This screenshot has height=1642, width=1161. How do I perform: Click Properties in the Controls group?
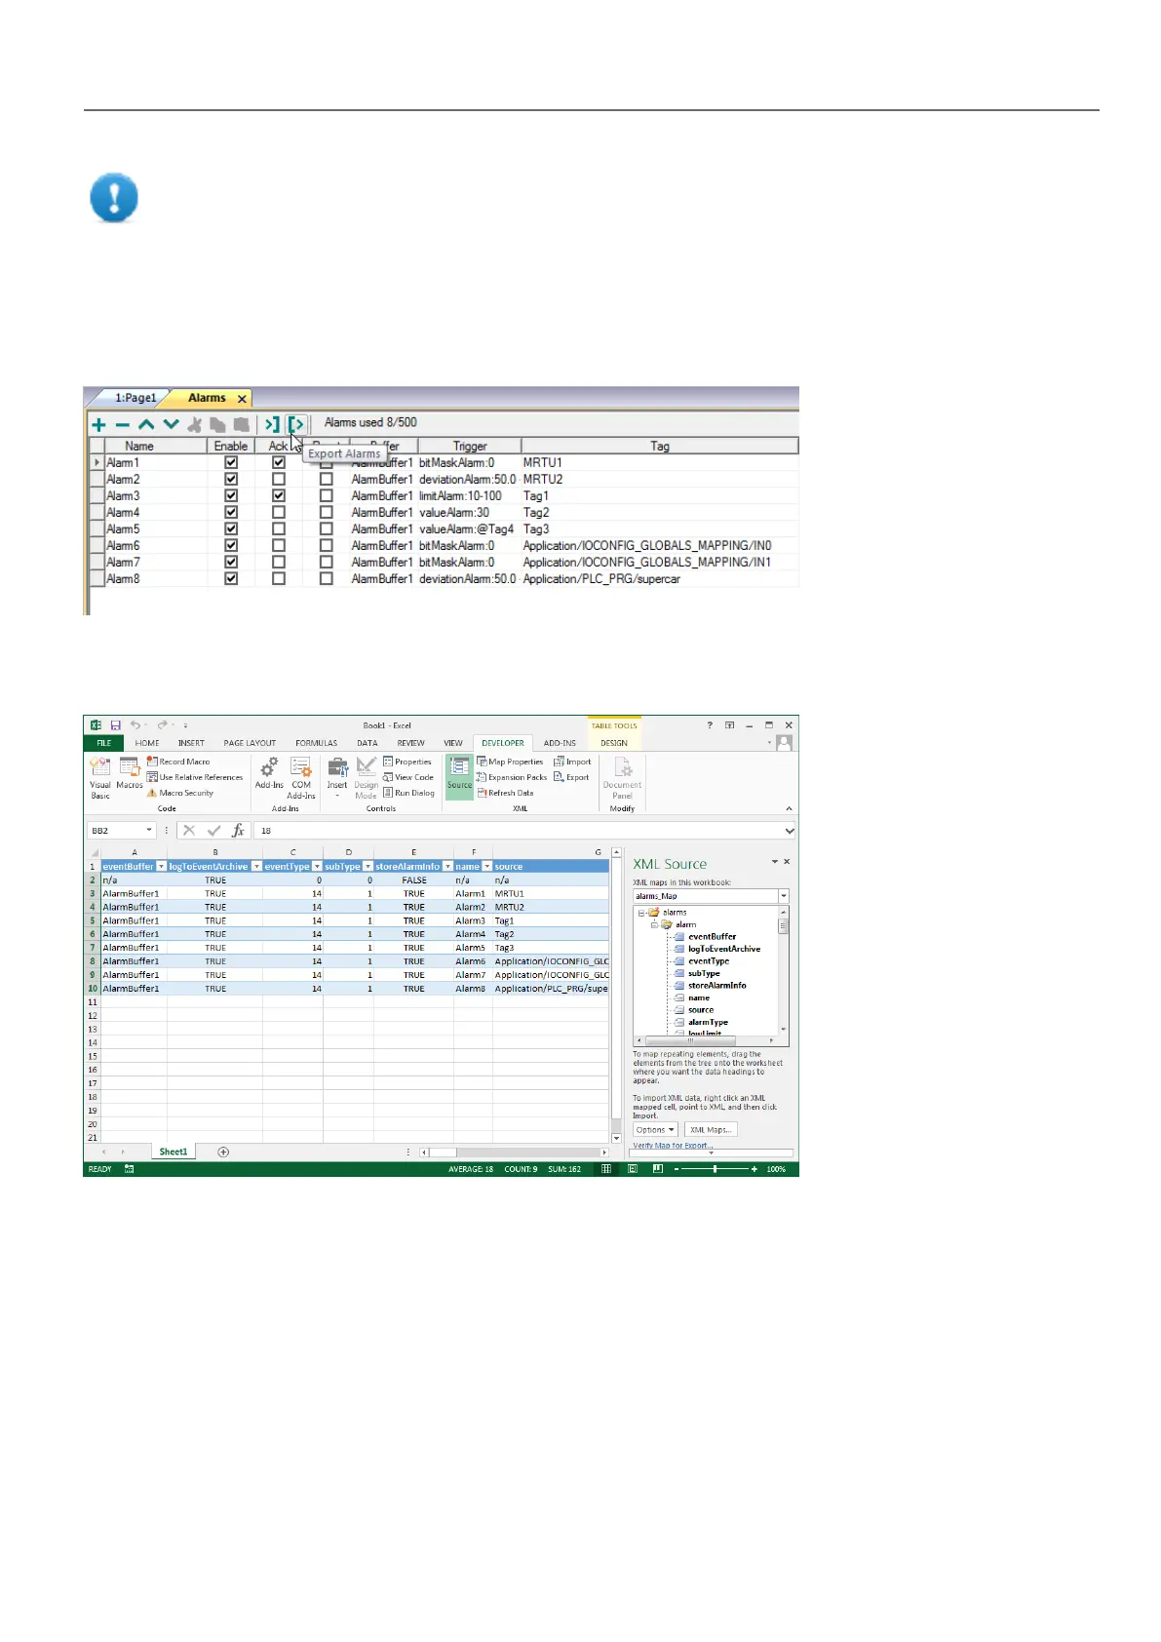pos(407,762)
